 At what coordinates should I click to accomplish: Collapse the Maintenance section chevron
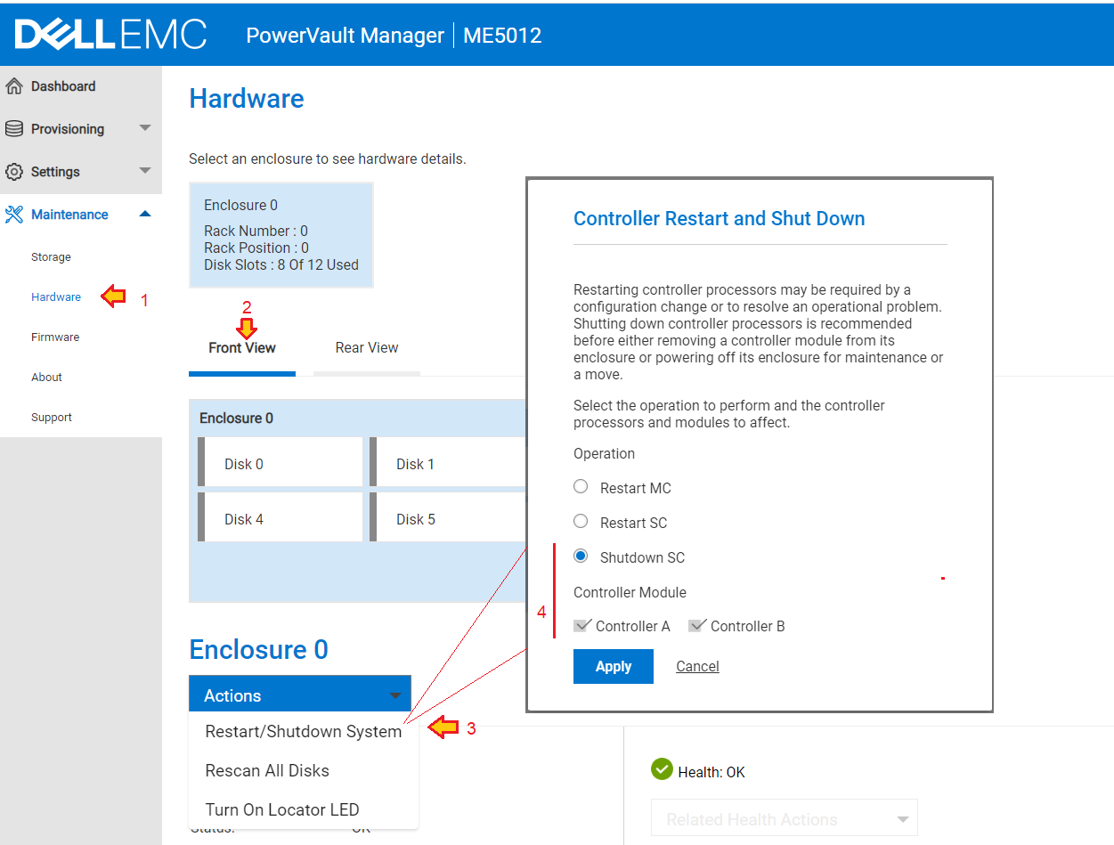(144, 214)
